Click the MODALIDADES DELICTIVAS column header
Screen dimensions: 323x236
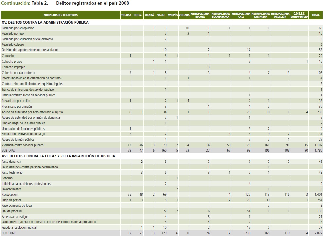tap(61, 15)
